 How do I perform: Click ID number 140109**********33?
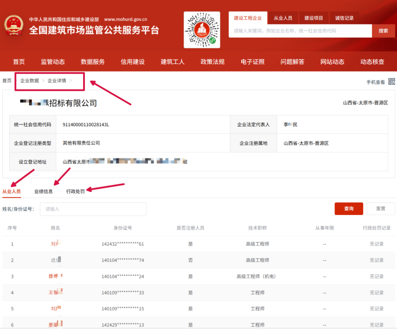pos(122,293)
